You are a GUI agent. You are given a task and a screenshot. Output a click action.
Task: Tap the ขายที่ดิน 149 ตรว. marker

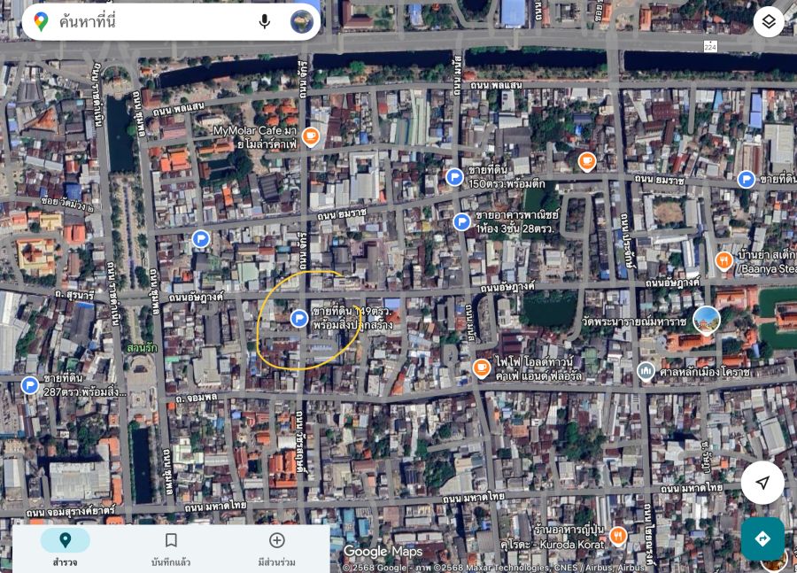[x=299, y=318]
